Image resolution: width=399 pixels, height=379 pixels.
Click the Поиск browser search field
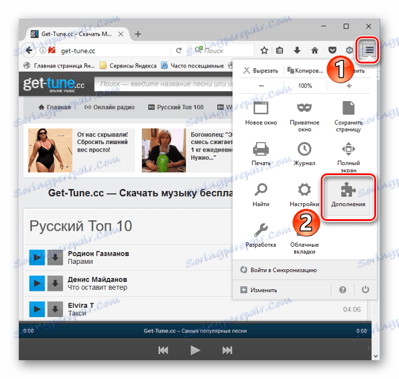222,51
